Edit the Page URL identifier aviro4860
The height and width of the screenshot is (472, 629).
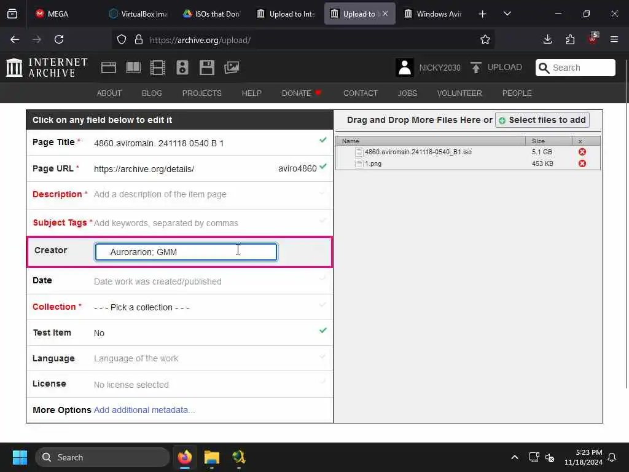tap(297, 168)
